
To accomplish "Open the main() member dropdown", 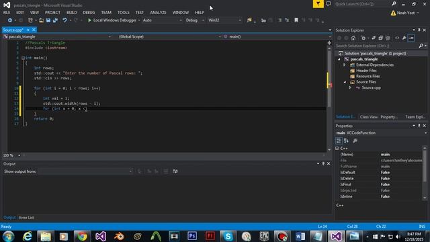I will [277, 36].
